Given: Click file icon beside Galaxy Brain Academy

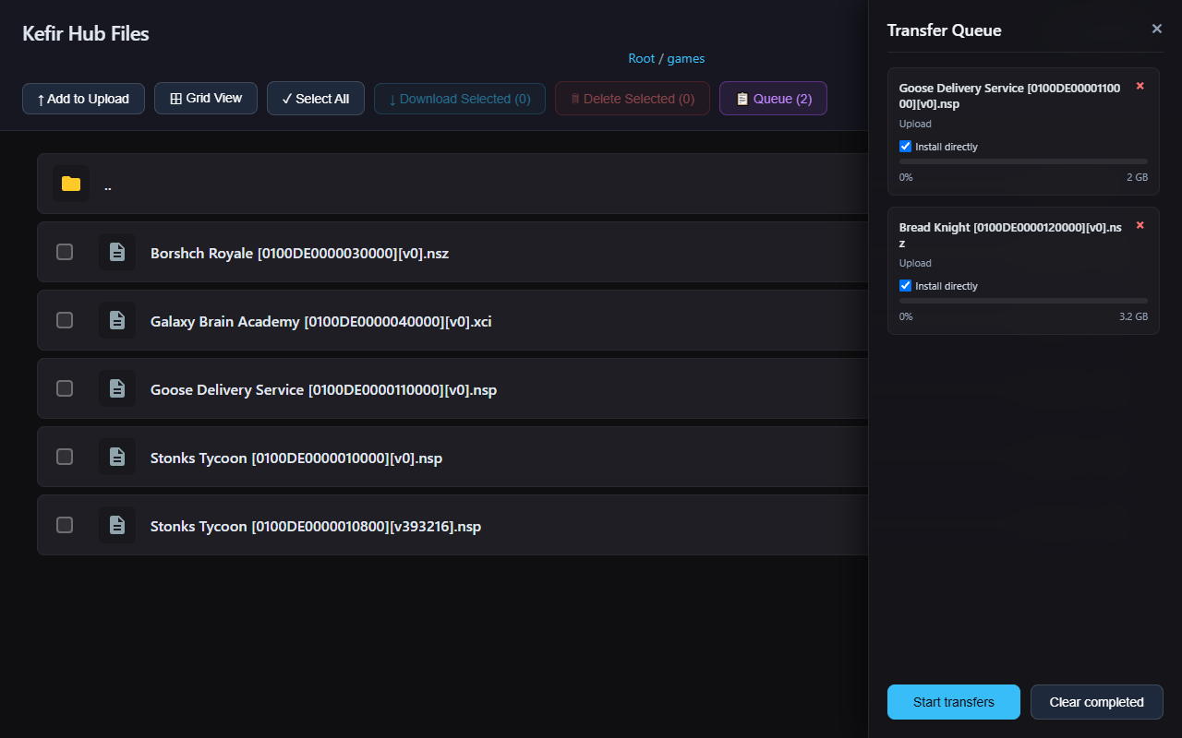Looking at the screenshot, I should pyautogui.click(x=117, y=320).
